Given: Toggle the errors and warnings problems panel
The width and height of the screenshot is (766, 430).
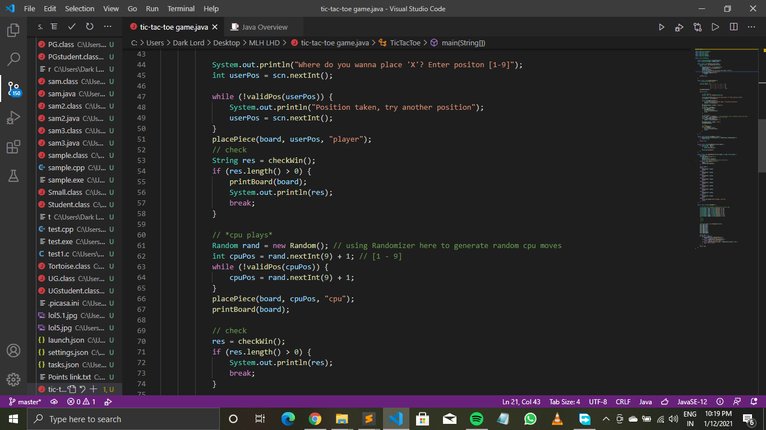Looking at the screenshot, I should tap(81, 401).
